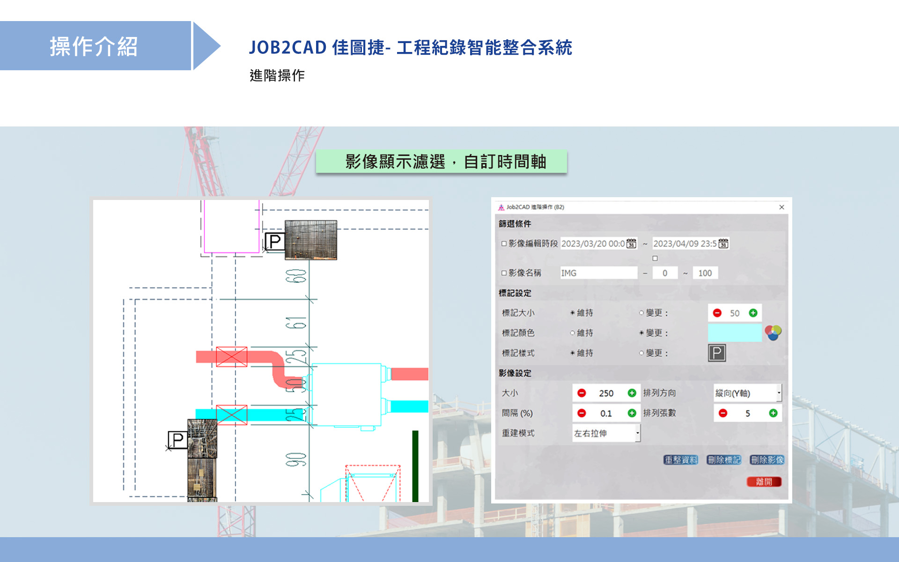Decrease 排列張數 value with minus
This screenshot has height=562, width=899.
(723, 413)
